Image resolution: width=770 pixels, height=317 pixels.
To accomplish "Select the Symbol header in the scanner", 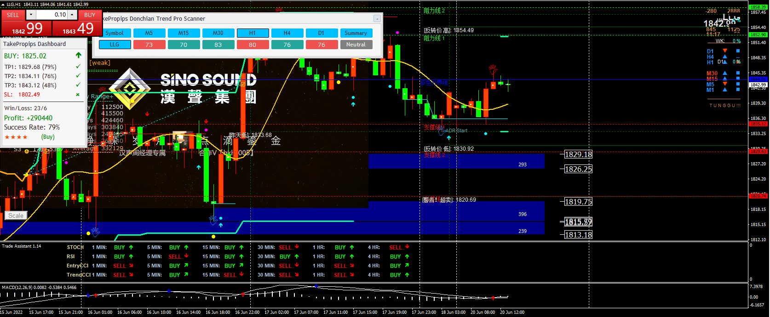I will [x=115, y=33].
